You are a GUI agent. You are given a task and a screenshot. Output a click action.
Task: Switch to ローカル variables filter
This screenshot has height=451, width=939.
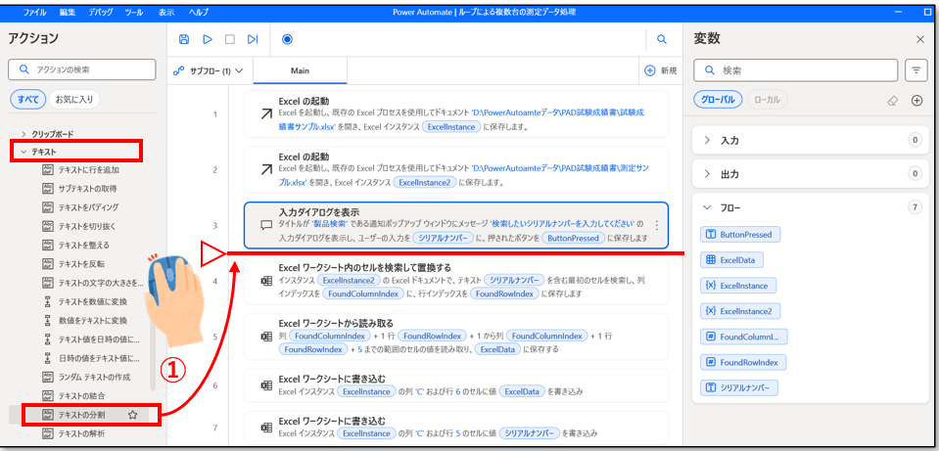[769, 100]
